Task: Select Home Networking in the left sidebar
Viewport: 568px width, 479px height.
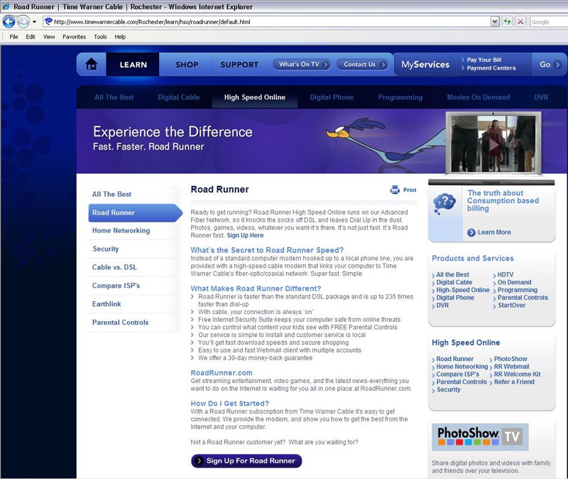Action: (121, 230)
